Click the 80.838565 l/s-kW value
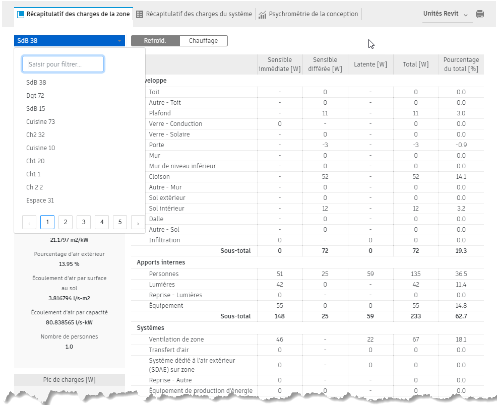497x405 pixels. pos(69,322)
